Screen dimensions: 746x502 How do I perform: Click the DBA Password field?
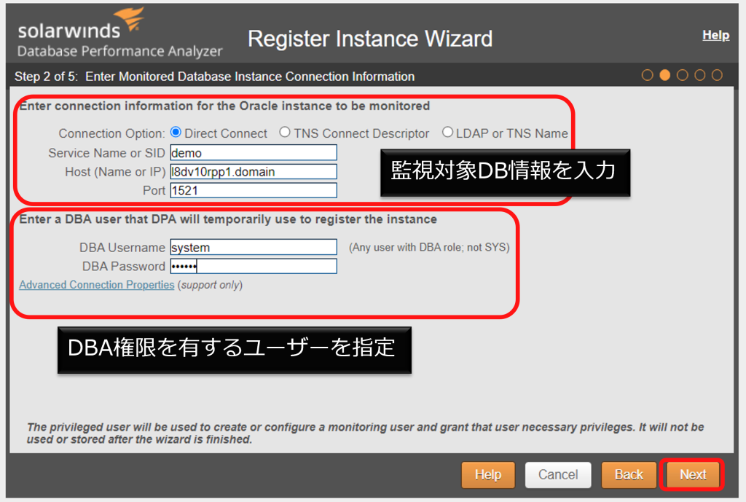pyautogui.click(x=253, y=265)
